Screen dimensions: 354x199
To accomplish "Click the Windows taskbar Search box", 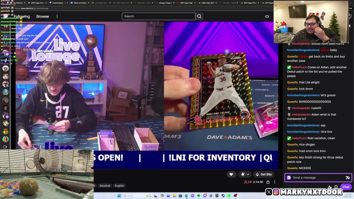I will coord(137,196).
